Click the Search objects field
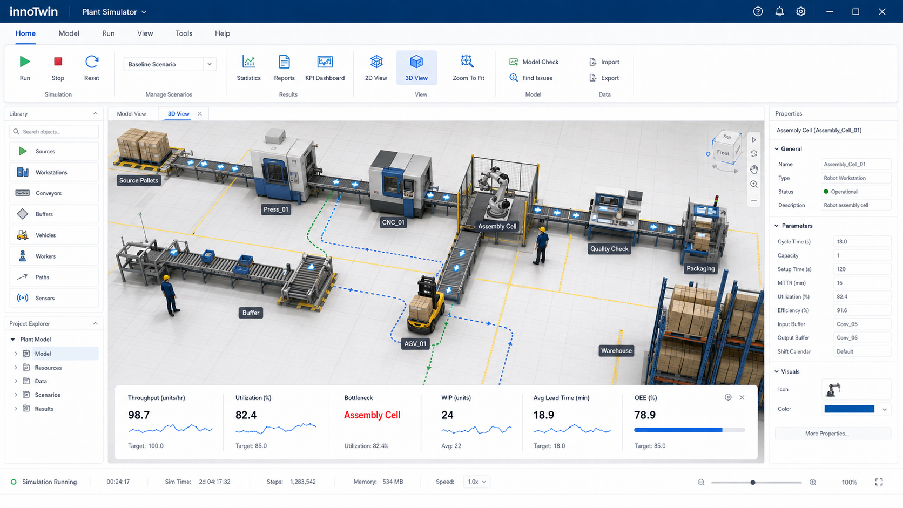Viewport: 903px width, 508px height. (54, 132)
